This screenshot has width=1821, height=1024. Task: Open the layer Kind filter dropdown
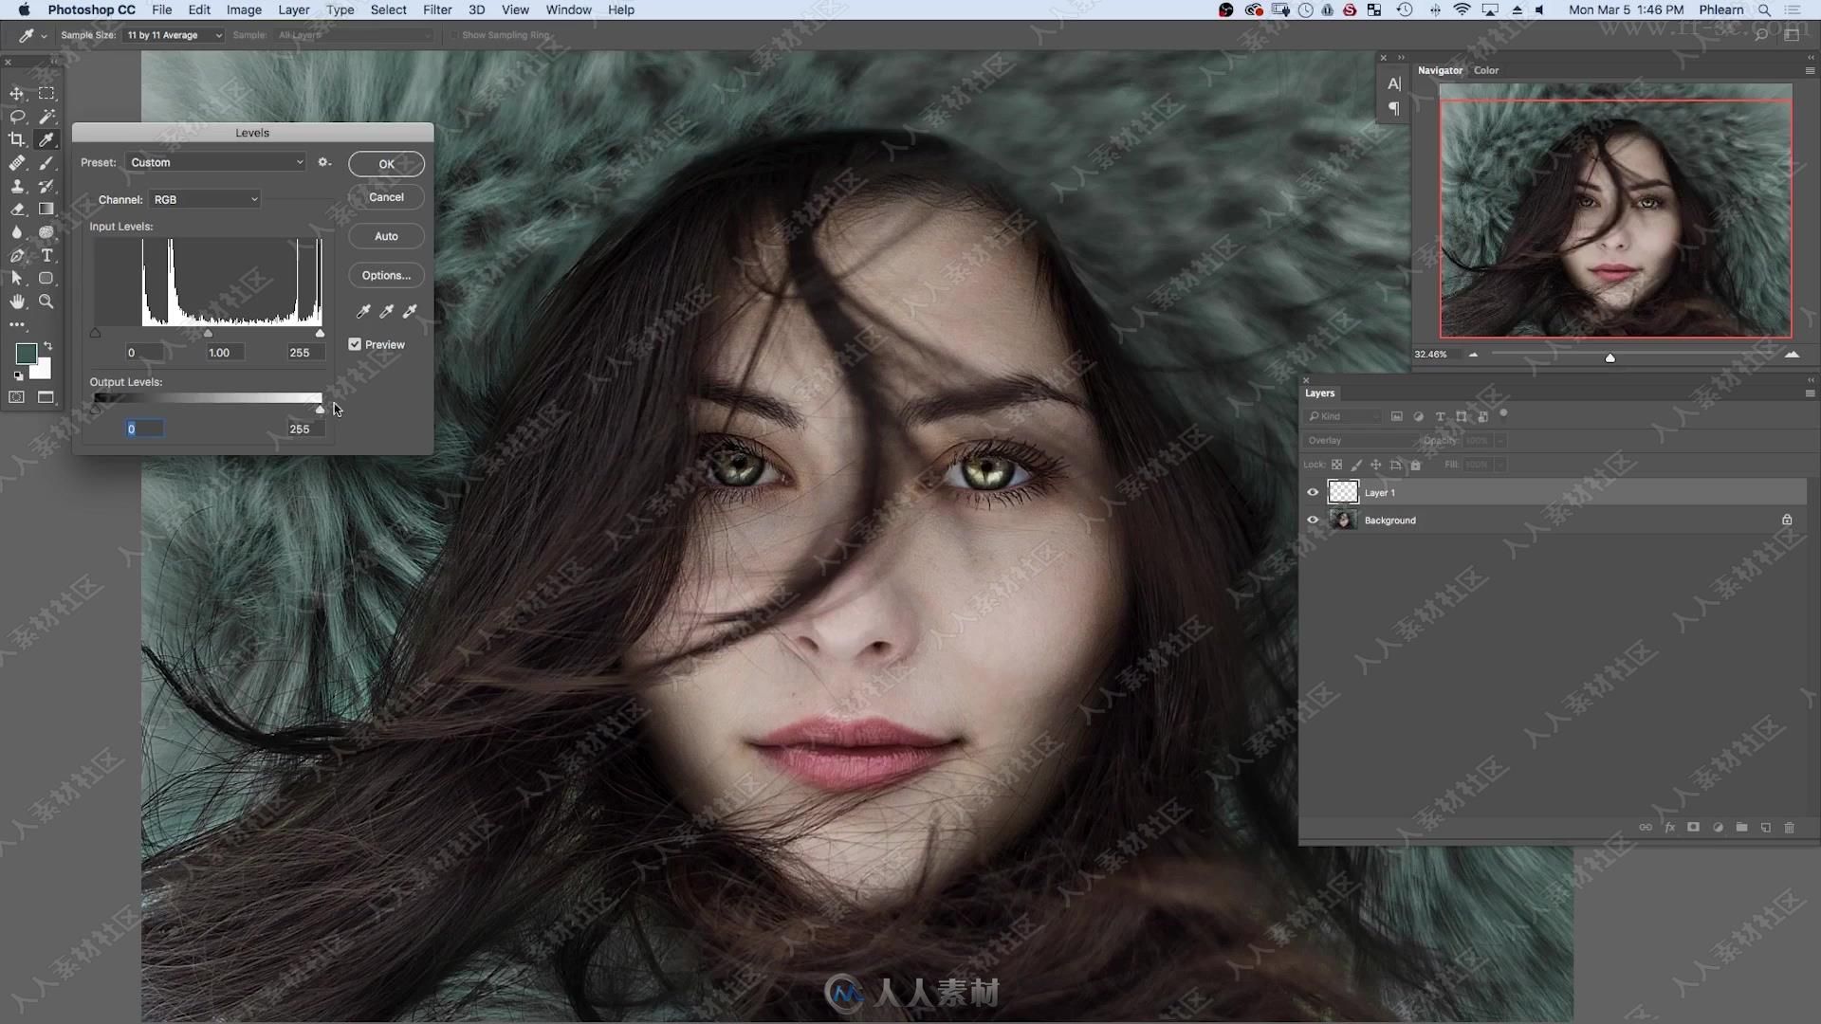point(1345,416)
